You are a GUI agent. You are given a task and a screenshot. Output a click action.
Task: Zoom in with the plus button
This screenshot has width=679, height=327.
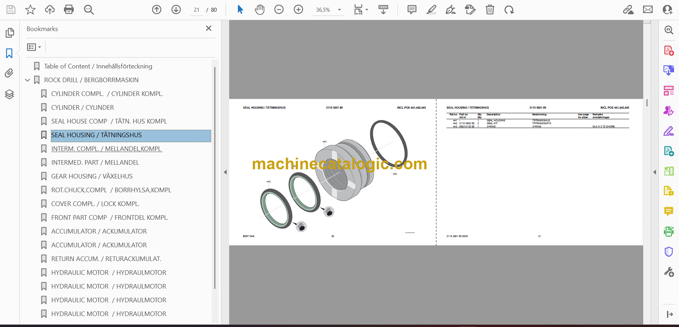(x=298, y=10)
